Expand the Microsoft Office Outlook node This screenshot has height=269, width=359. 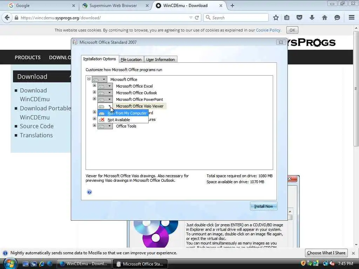click(94, 92)
